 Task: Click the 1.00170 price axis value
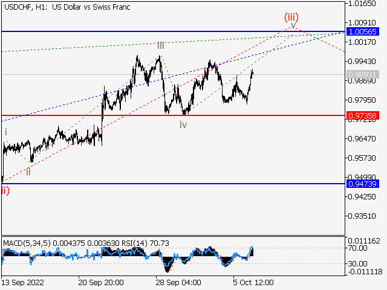(362, 42)
